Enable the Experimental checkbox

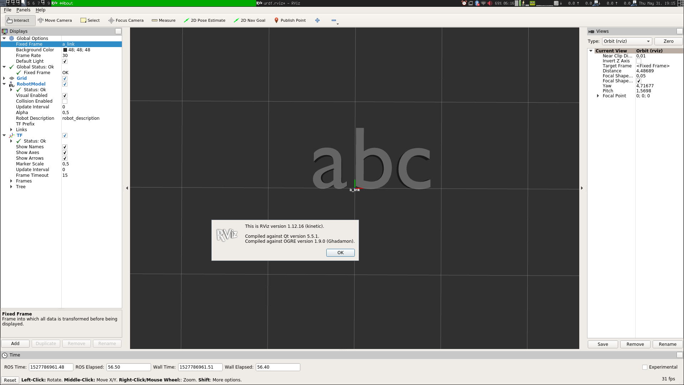pos(644,367)
